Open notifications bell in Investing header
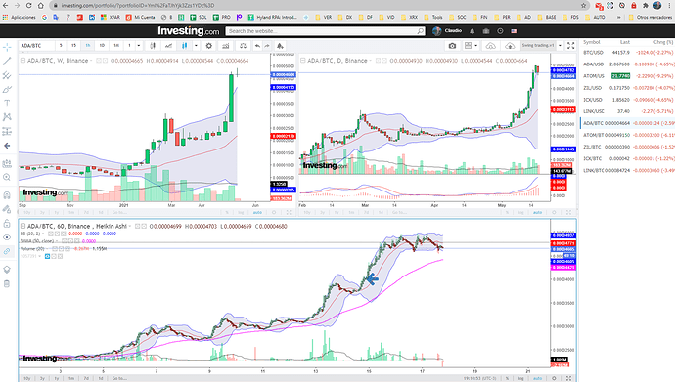675x382 pixels. 472,31
